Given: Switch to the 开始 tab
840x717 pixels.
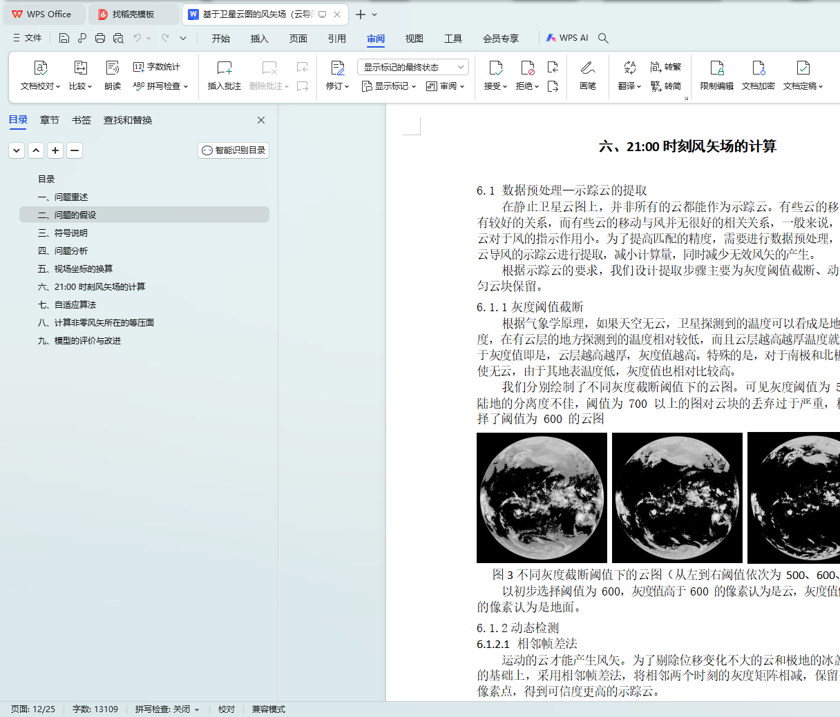Looking at the screenshot, I should (221, 39).
